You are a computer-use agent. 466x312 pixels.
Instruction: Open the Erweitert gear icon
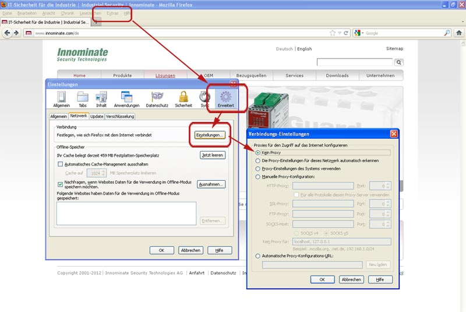point(225,97)
